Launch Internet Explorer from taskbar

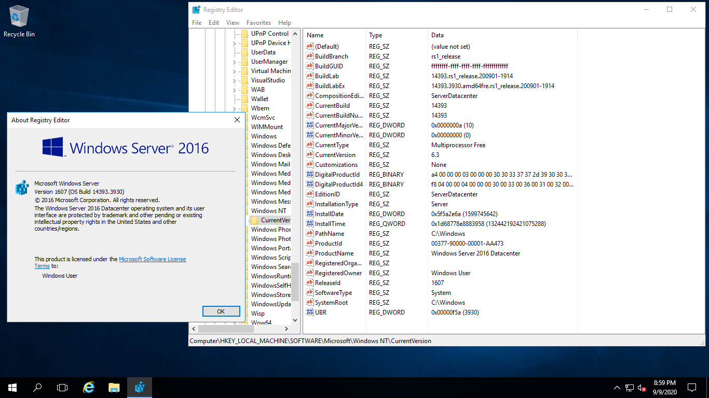[x=89, y=387]
